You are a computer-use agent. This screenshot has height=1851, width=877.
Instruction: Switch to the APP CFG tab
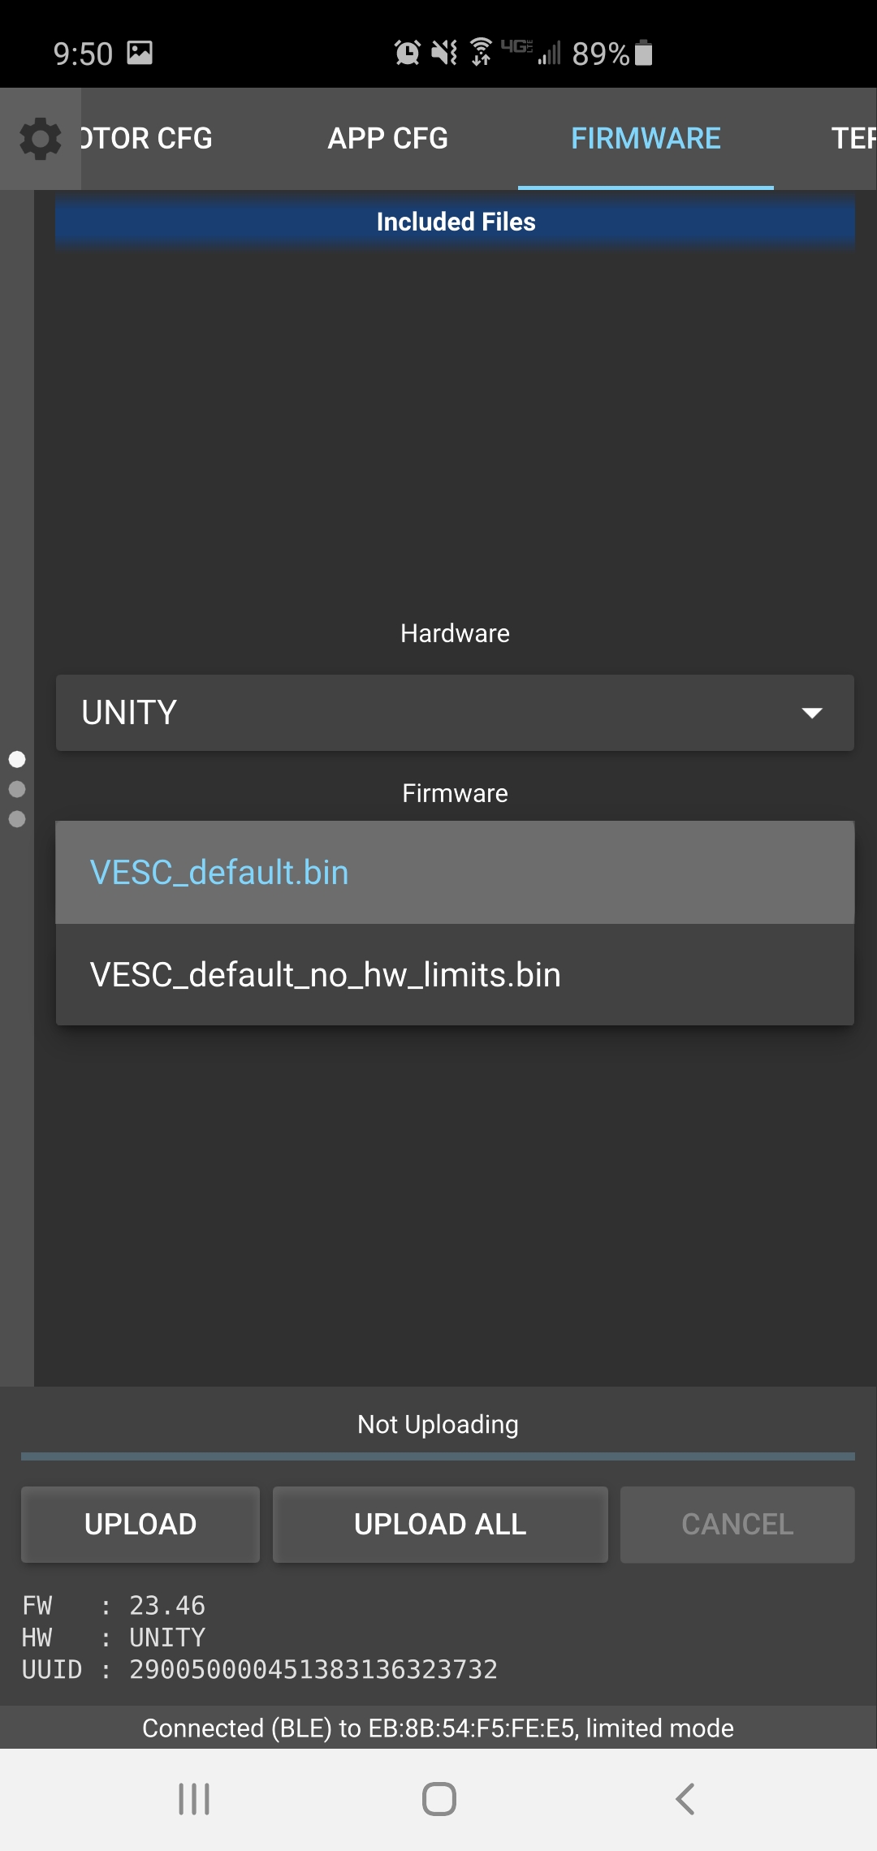pyautogui.click(x=387, y=139)
